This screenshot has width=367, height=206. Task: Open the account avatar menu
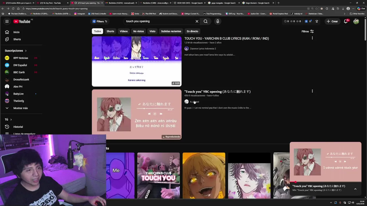[x=356, y=21]
